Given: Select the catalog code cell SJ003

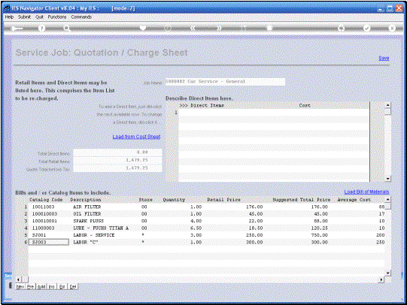Looking at the screenshot, I should point(49,242).
